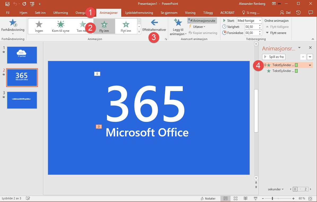This screenshot has width=317, height=202.
Task: Open the sekunder timeline zoom dropdown
Action: [276, 189]
